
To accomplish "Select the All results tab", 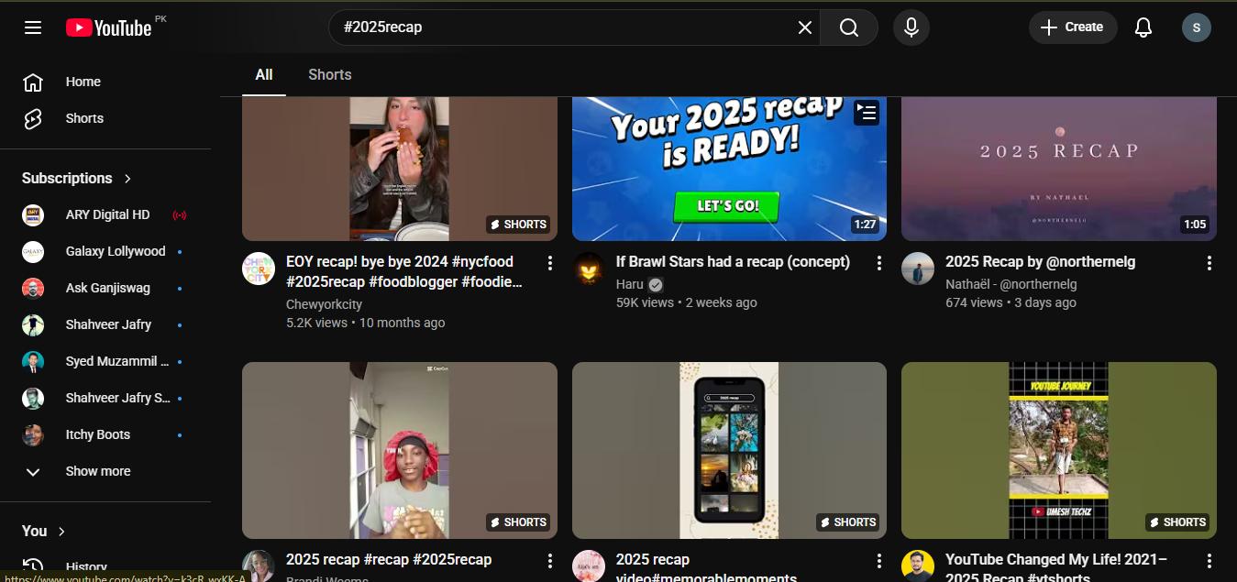I will pyautogui.click(x=264, y=74).
